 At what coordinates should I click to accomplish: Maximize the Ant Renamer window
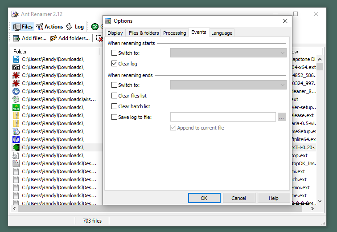[296, 14]
